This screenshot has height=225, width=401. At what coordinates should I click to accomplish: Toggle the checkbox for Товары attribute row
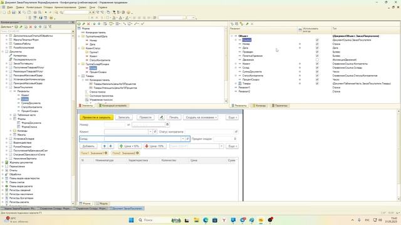point(317,83)
